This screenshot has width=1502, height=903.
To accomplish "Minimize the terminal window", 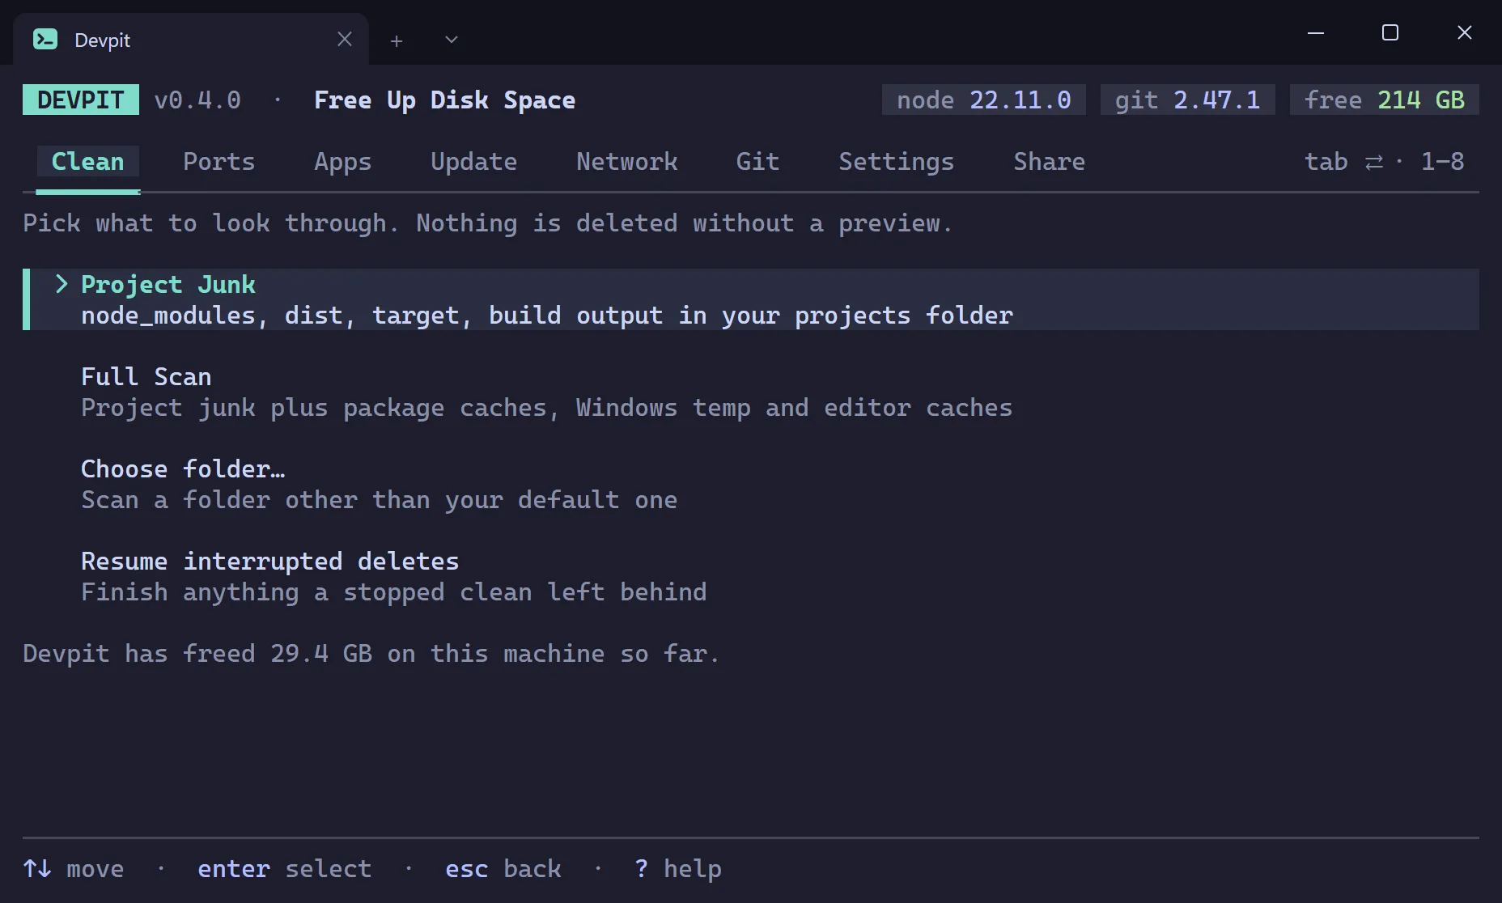I will [x=1316, y=33].
